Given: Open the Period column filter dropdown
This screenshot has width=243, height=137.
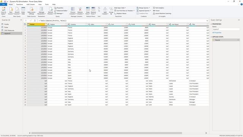Looking at the screenshot, I should (x=46, y=24).
